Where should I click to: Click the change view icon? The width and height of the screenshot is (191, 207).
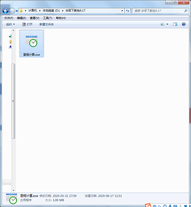click(x=162, y=24)
